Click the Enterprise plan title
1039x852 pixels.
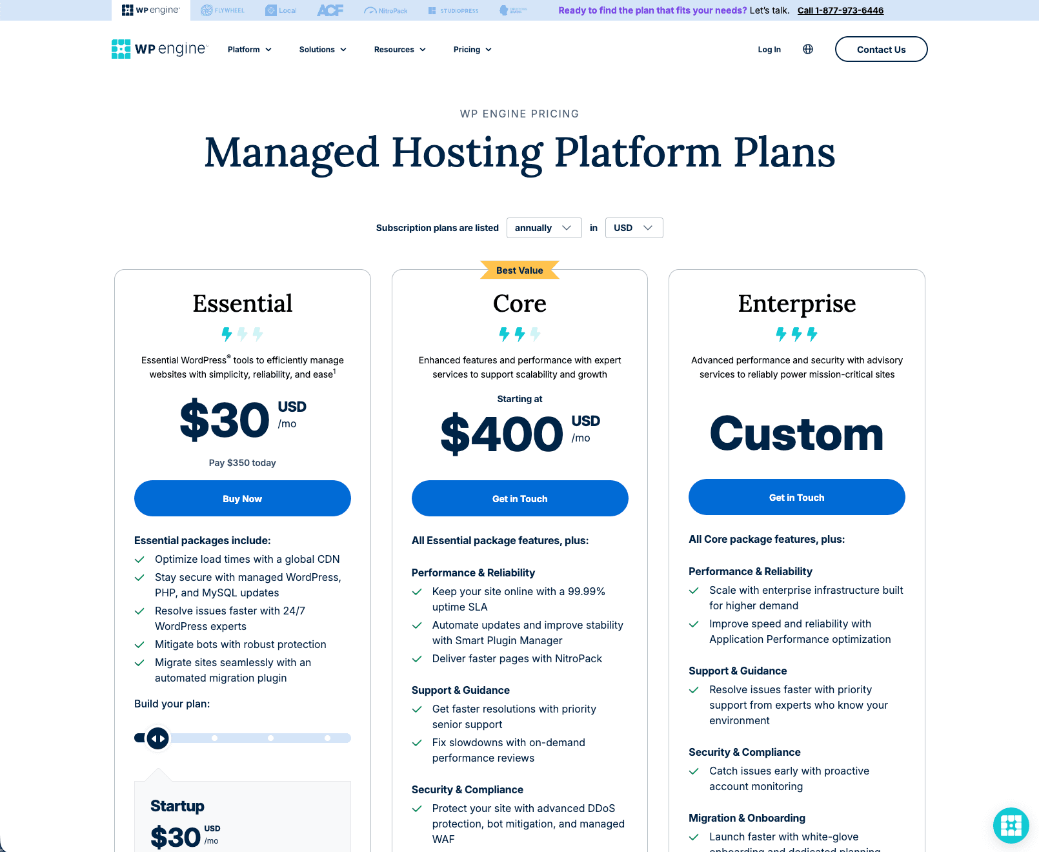[797, 303]
